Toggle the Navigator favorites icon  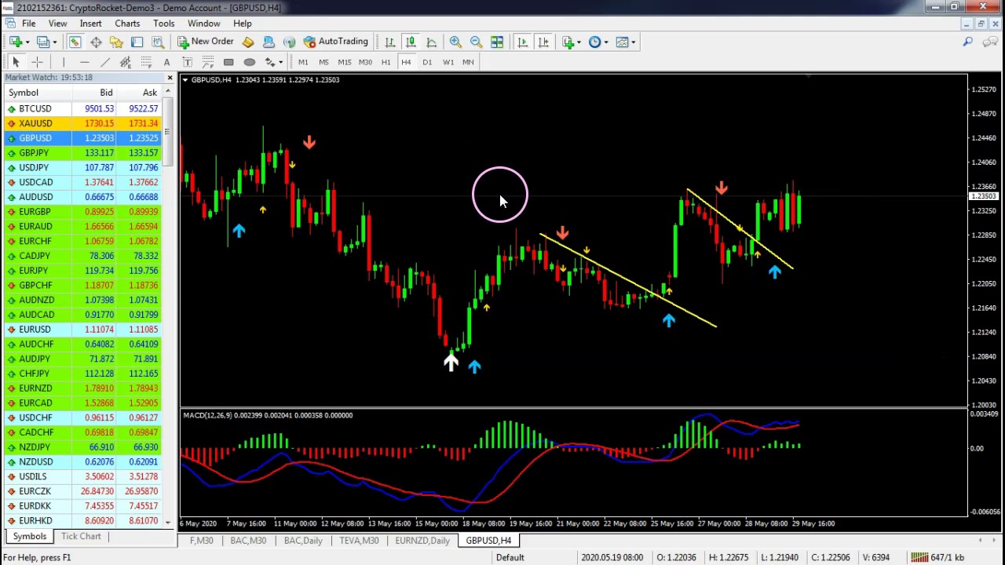(116, 42)
